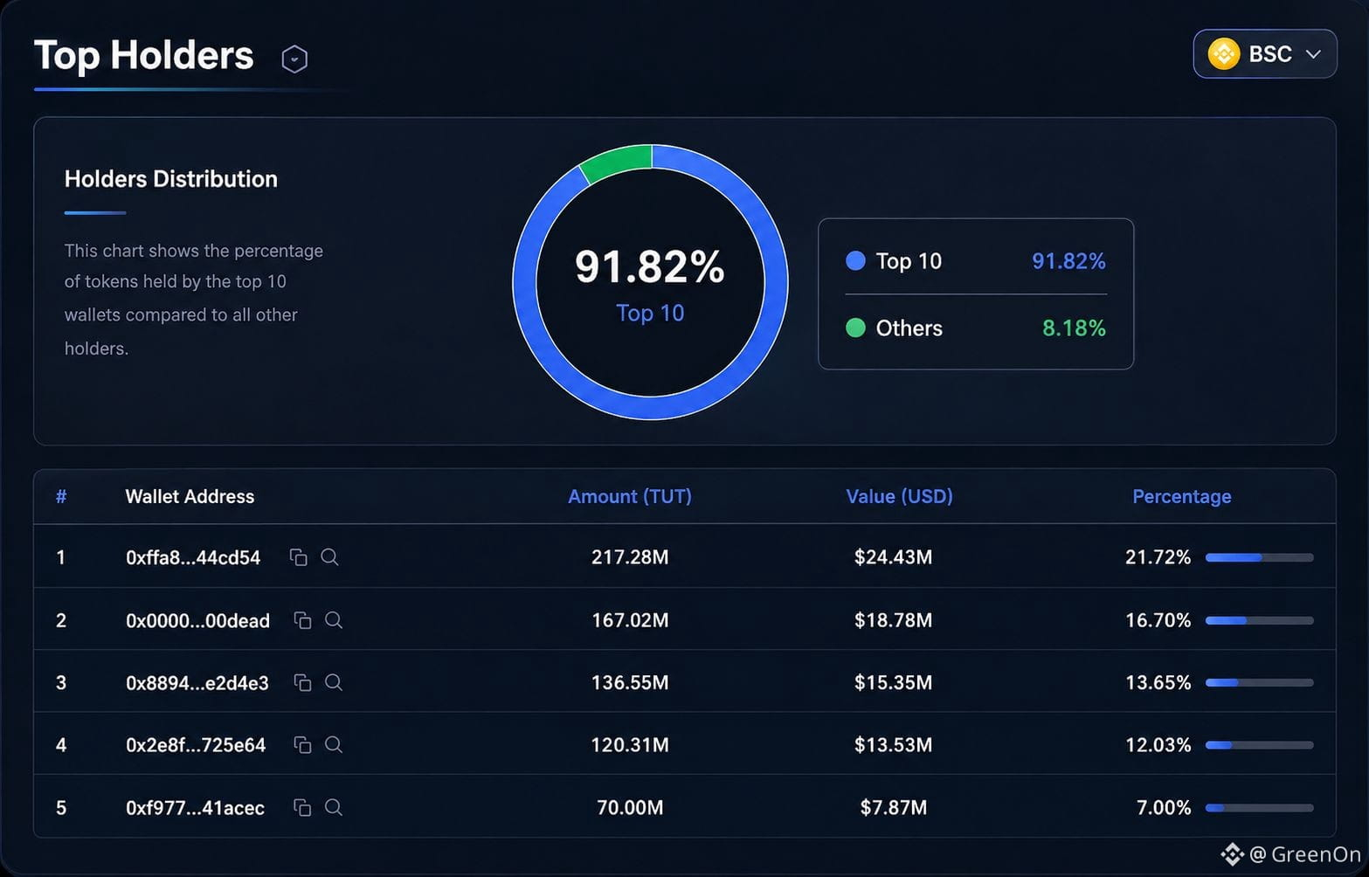This screenshot has width=1369, height=877.
Task: Click the $7.87M value cell
Action: 893,807
